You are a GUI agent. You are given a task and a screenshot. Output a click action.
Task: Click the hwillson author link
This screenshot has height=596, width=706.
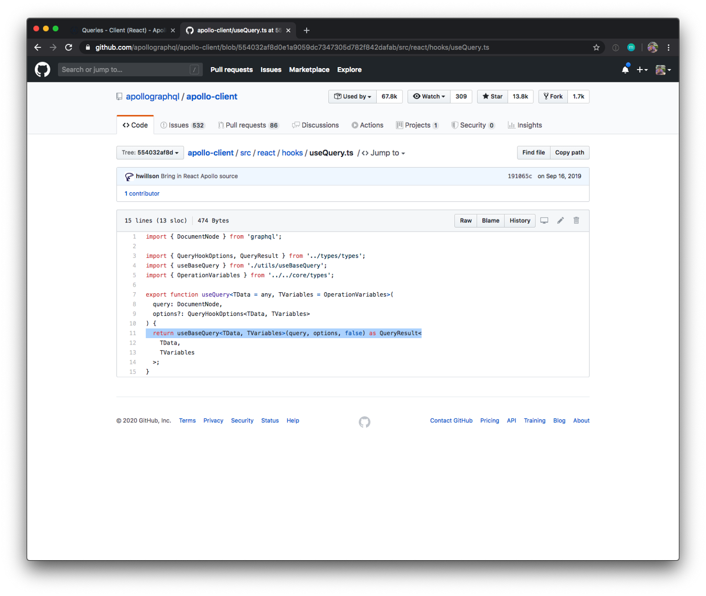[x=147, y=176]
